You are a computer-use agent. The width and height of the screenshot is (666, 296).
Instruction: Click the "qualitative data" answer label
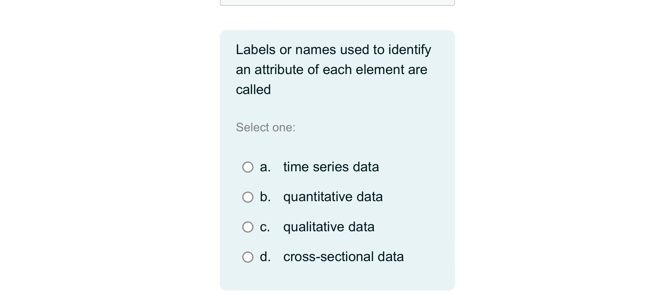[x=329, y=227]
